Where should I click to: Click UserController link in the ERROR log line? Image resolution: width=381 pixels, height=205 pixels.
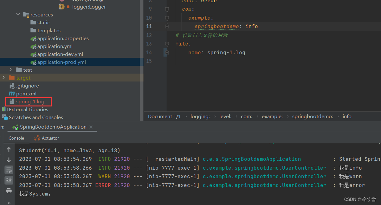264,185
